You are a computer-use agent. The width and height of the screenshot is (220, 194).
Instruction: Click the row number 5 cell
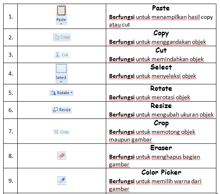pyautogui.click(x=10, y=93)
